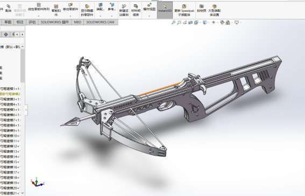Click panel collapse handle on tree edge

point(26,110)
